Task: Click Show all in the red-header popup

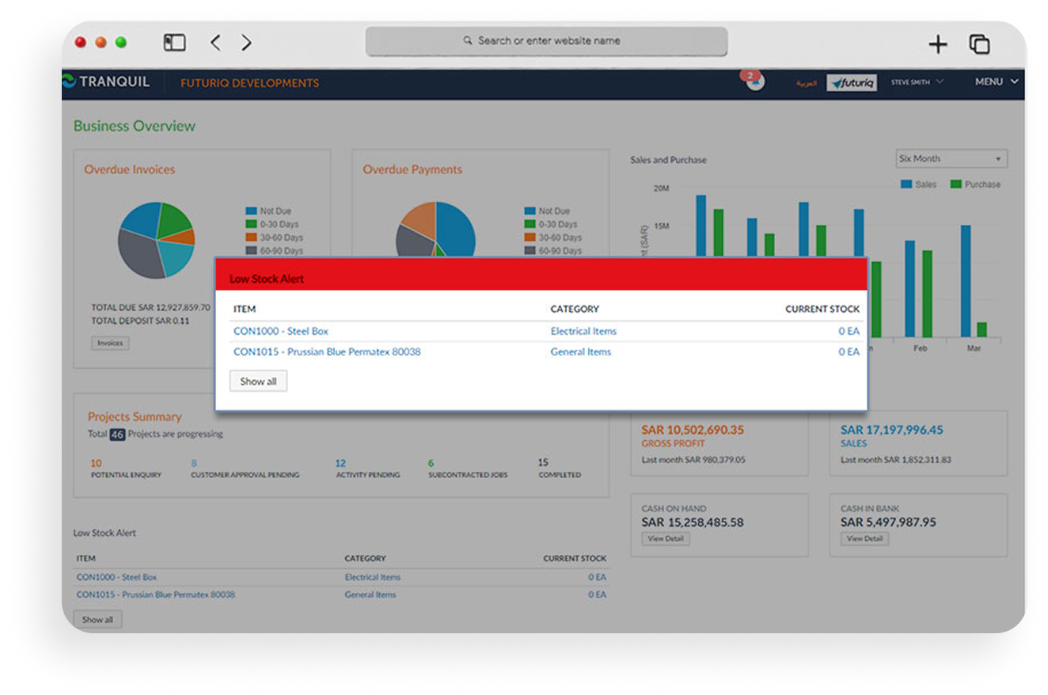Action: coord(258,382)
